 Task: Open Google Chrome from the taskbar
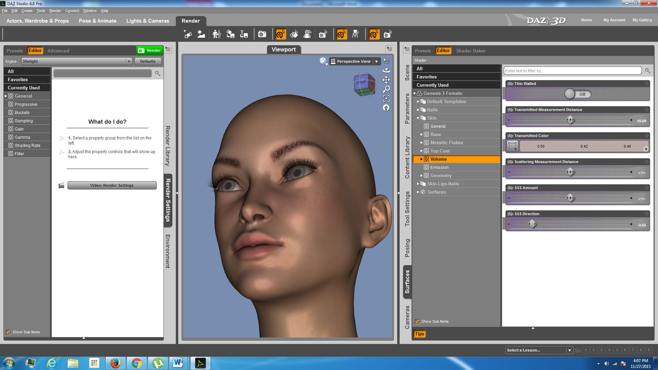(137, 363)
